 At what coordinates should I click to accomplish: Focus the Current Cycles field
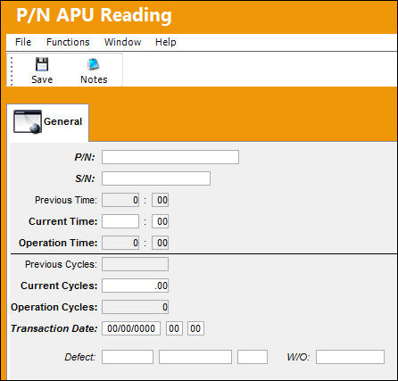tap(135, 286)
